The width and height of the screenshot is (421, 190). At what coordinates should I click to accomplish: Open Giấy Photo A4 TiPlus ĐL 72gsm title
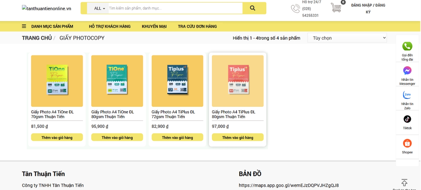173,114
